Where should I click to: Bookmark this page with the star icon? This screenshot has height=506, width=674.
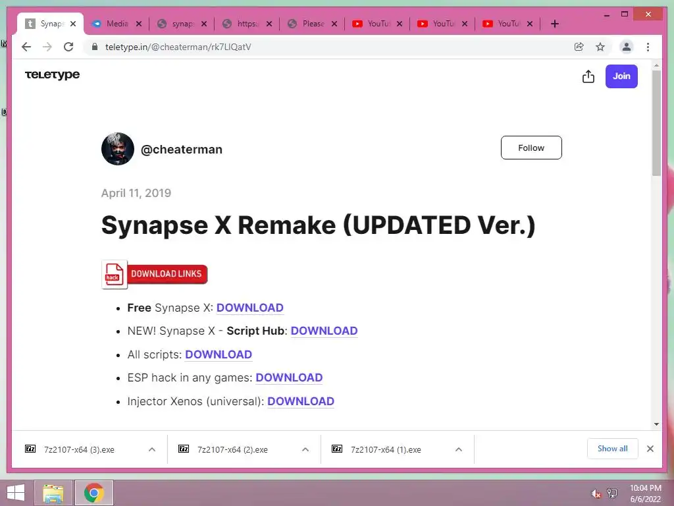pos(600,47)
